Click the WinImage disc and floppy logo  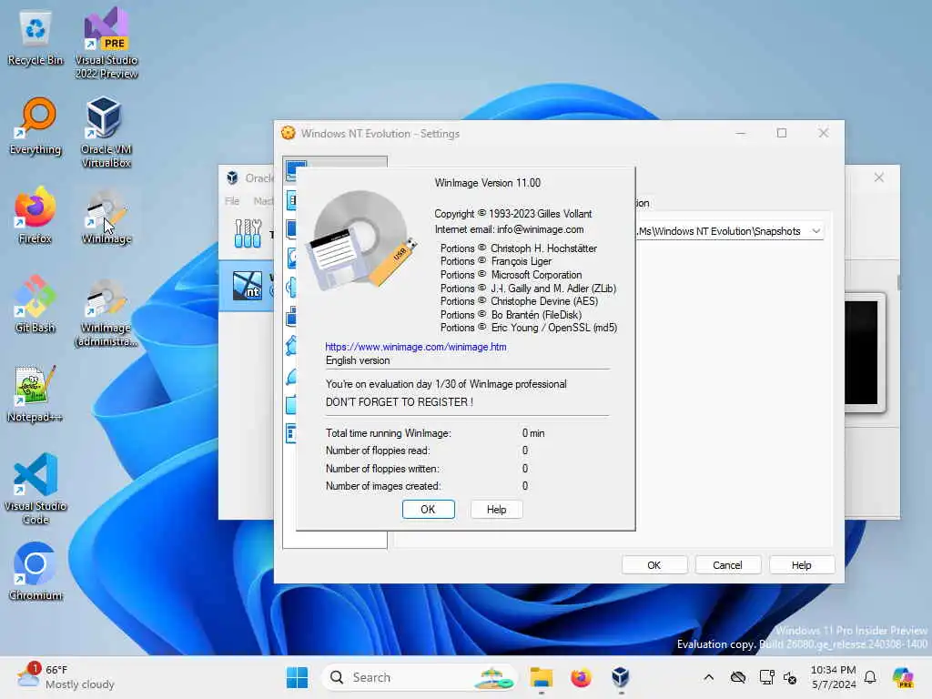[361, 240]
